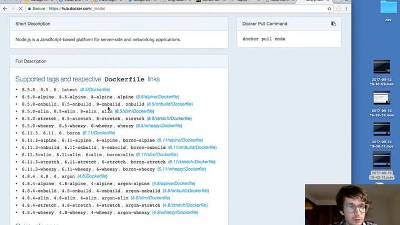
Task: Open the 4.8/stretch/Dockerfile link
Action: (185, 205)
